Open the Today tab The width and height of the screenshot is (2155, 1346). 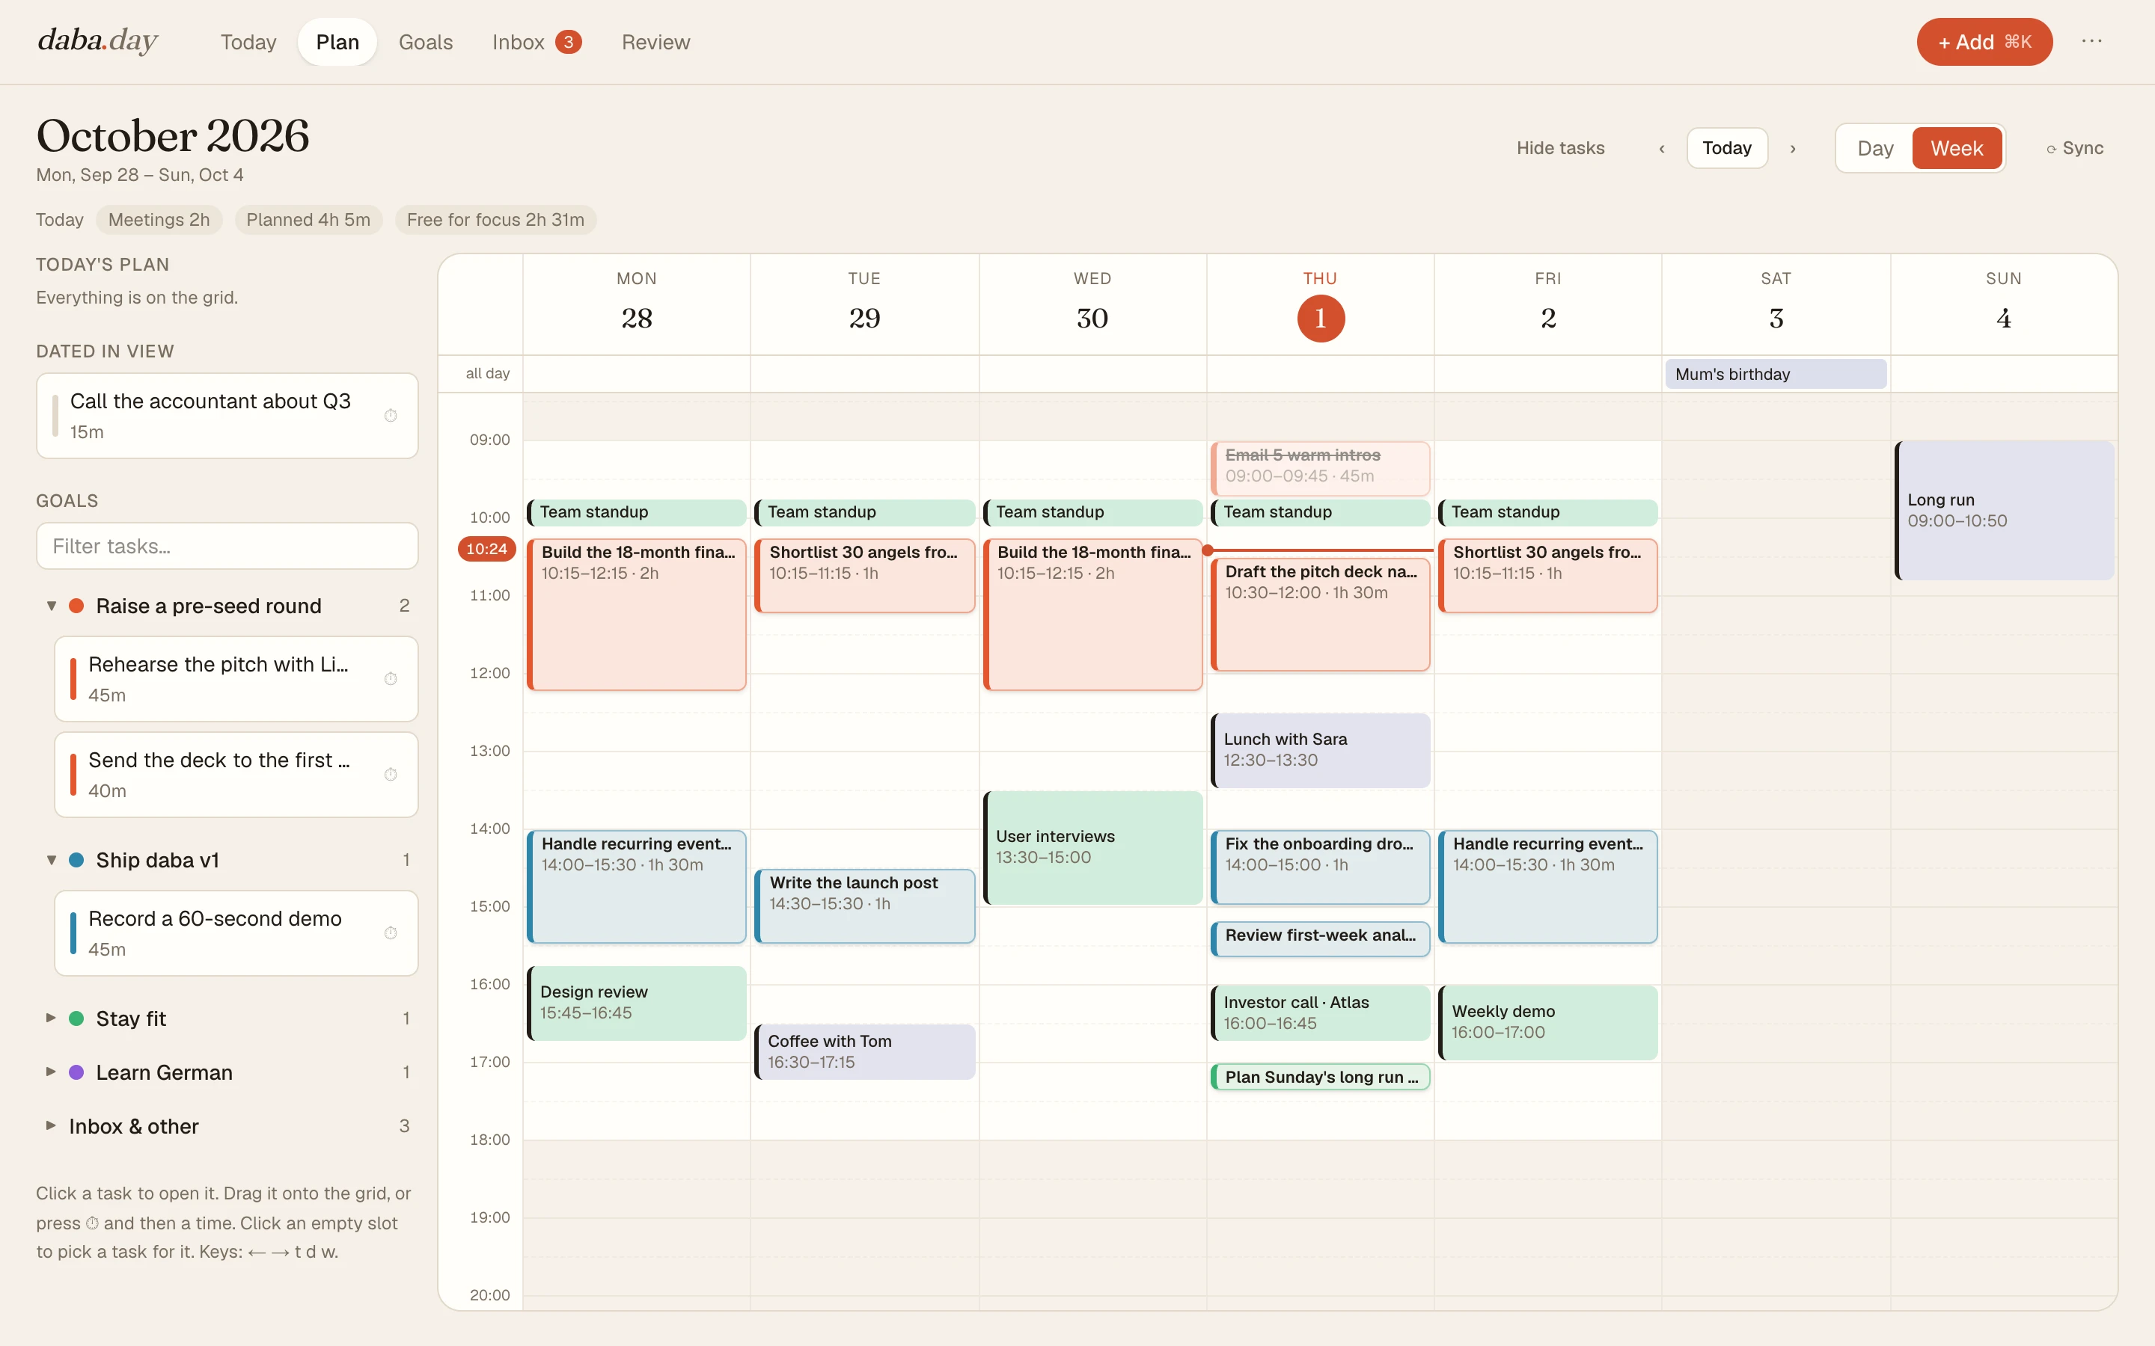248,42
